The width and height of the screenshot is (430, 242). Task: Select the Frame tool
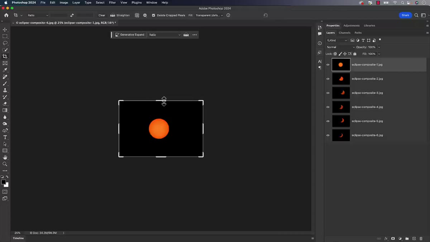click(x=5, y=63)
